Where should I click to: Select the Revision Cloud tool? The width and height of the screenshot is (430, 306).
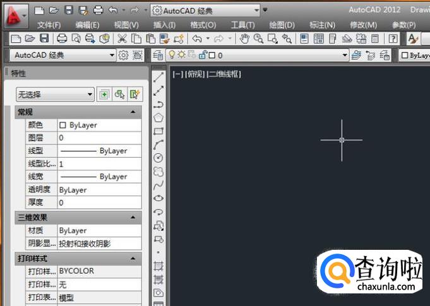click(x=158, y=172)
